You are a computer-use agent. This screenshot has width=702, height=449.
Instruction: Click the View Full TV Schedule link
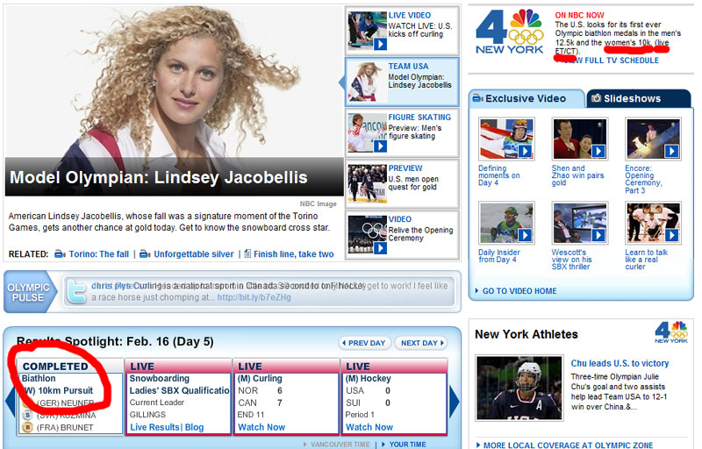point(611,61)
